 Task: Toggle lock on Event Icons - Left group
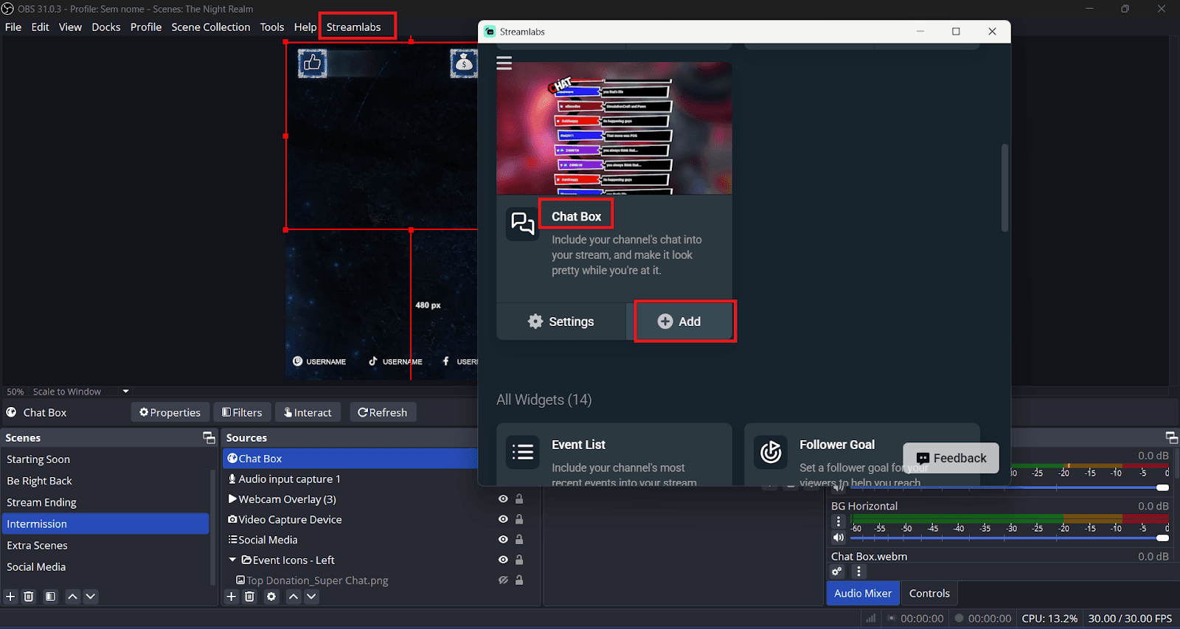519,560
